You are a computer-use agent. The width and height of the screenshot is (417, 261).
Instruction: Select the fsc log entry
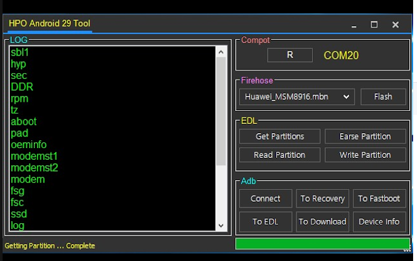tap(18, 202)
